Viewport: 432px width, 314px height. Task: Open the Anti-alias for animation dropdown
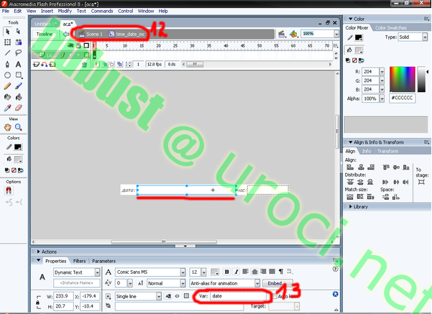pyautogui.click(x=257, y=283)
